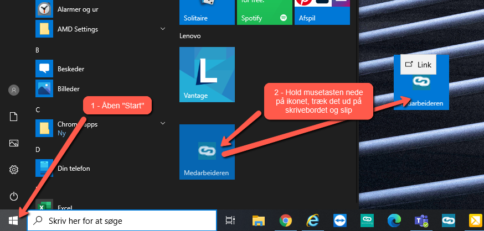484x231 pixels.
Task: Click the green chain-link taskbar icon
Action: click(367, 221)
